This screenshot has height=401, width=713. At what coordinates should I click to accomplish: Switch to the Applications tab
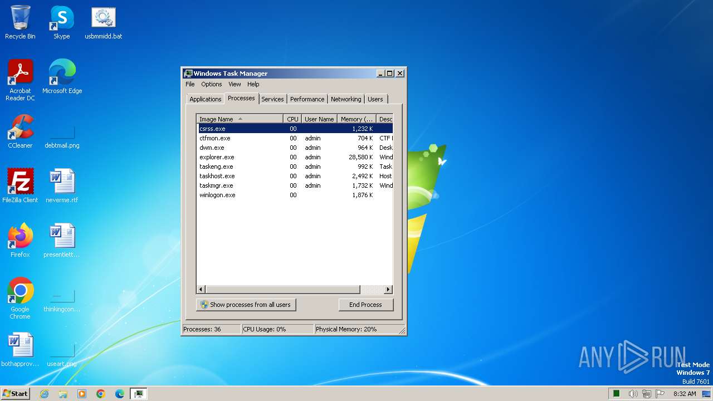coord(205,99)
